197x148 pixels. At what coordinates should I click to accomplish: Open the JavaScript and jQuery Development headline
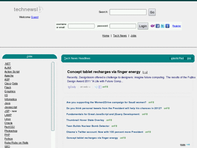tap(103, 114)
